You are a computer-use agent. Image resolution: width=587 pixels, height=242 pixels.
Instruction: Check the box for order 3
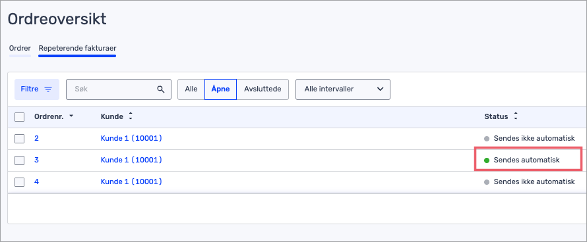coord(20,160)
